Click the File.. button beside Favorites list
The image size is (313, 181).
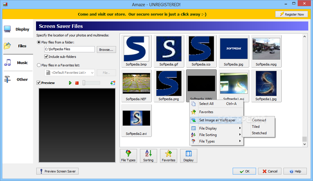pyautogui.click(x=106, y=73)
